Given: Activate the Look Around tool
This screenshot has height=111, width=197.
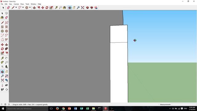Looking at the screenshot, I should coord(6,85).
